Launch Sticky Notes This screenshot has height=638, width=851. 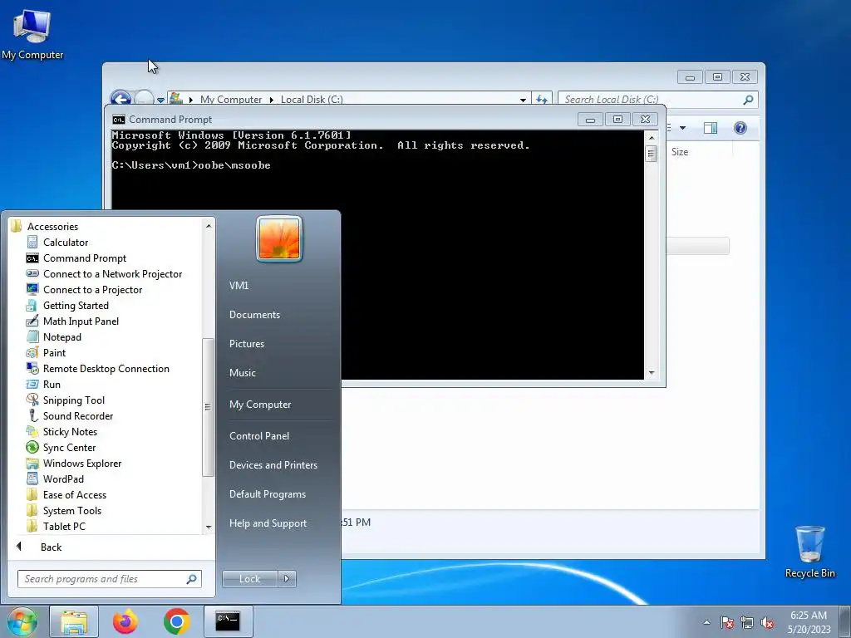pyautogui.click(x=70, y=431)
